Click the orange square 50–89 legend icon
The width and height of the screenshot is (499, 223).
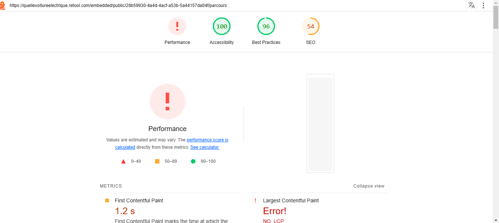click(157, 161)
